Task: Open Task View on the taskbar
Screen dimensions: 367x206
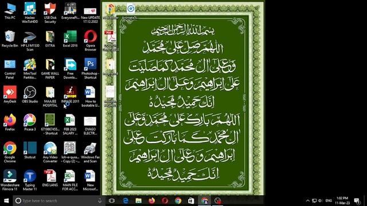Action: pos(112,201)
